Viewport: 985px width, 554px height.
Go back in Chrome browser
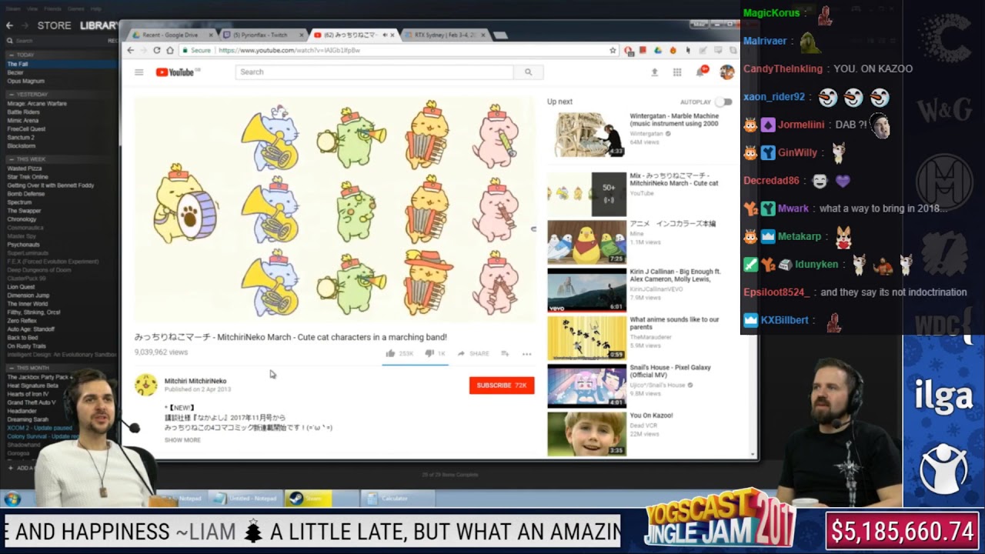[x=130, y=50]
